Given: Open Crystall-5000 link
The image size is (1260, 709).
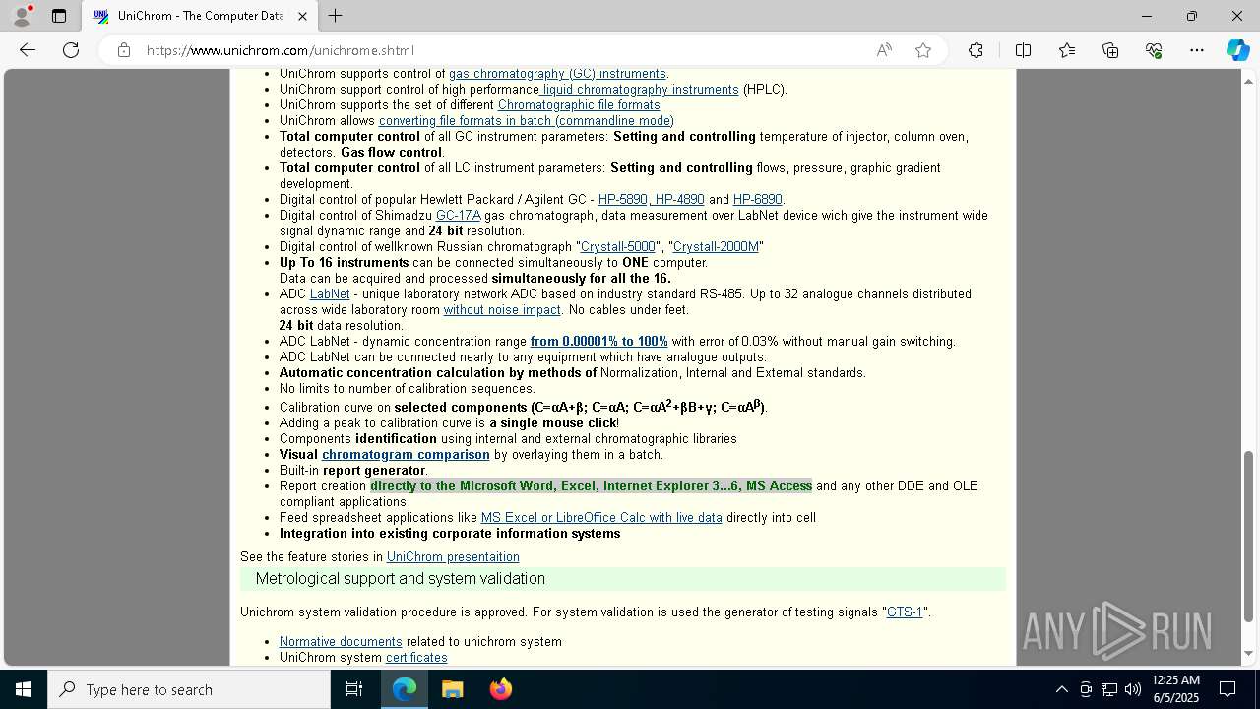Looking at the screenshot, I should [x=617, y=247].
